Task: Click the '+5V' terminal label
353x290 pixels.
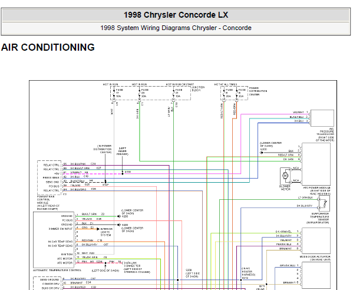Action: 57,174
